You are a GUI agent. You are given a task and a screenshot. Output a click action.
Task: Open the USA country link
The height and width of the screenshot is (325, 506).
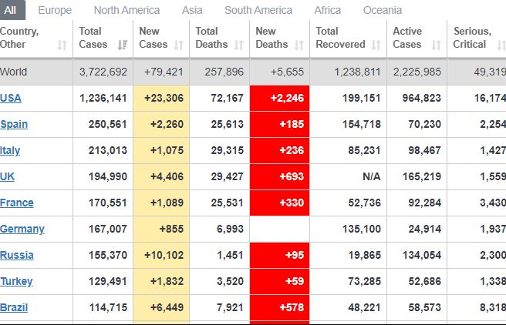click(x=11, y=98)
